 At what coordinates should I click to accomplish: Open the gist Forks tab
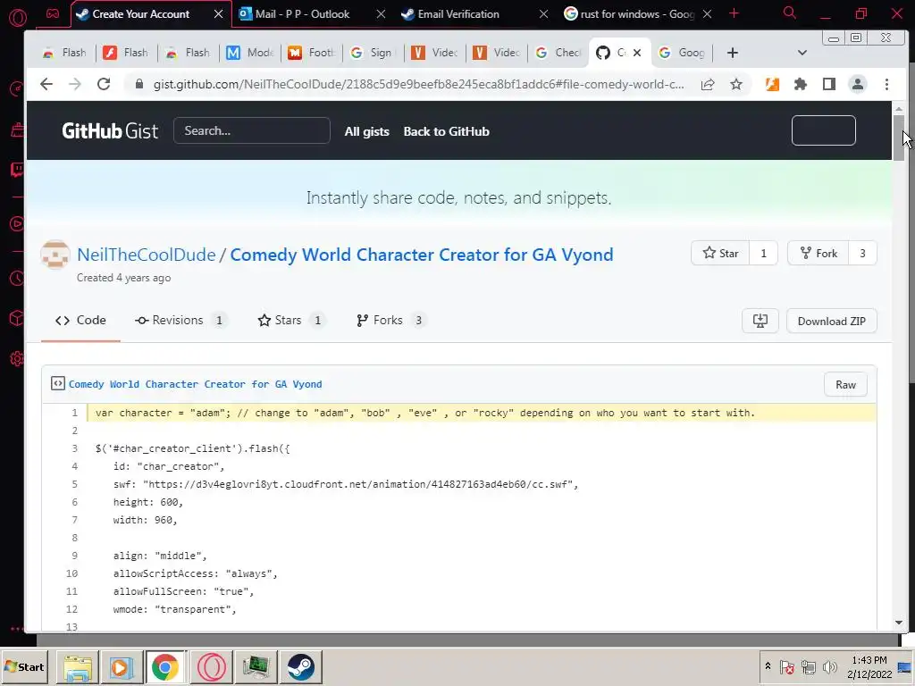pos(391,321)
